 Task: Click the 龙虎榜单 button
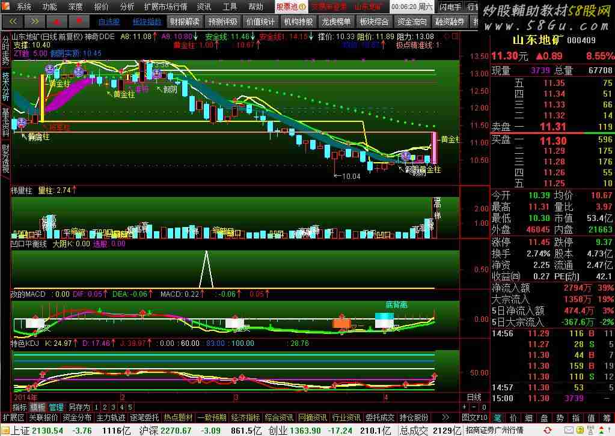336,22
